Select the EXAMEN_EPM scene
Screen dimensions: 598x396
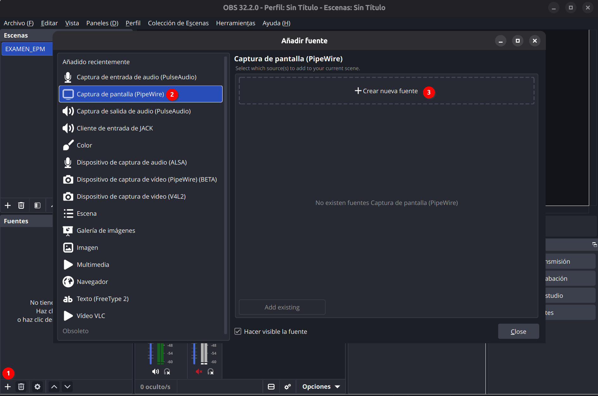27,49
